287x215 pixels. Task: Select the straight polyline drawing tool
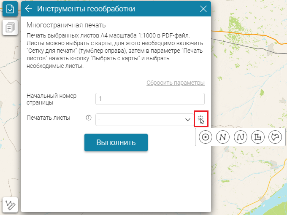click(x=223, y=137)
